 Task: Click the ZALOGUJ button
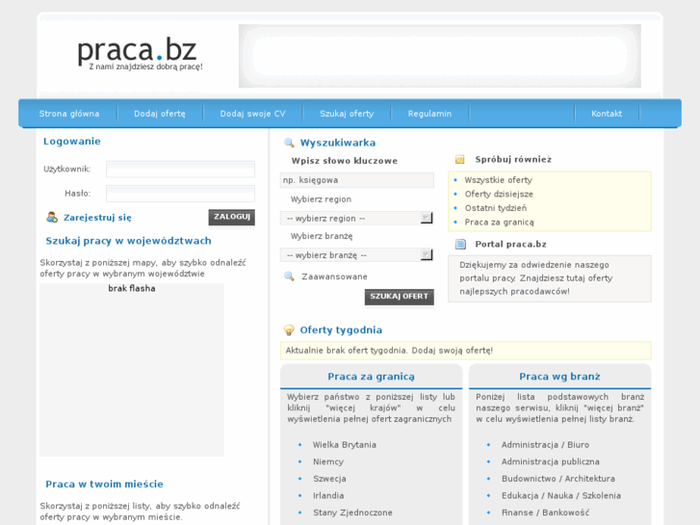point(232,217)
